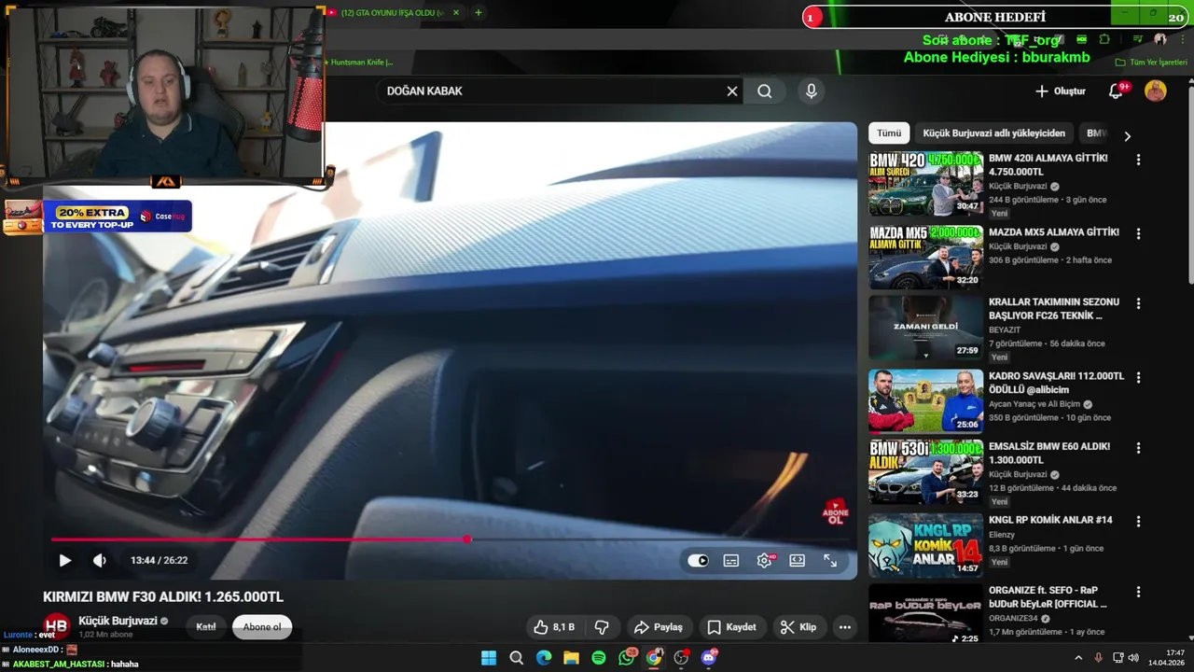Viewport: 1194px width, 672px height.
Task: Turn on subtitles in the player
Action: coord(731,561)
